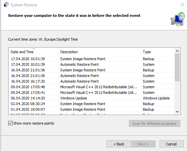The height and width of the screenshot is (151, 187).
Task: Click the Next button
Action: [143, 144]
